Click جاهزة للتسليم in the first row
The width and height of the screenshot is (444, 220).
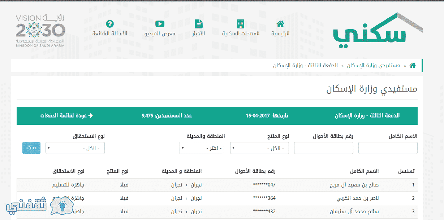(x=69, y=185)
